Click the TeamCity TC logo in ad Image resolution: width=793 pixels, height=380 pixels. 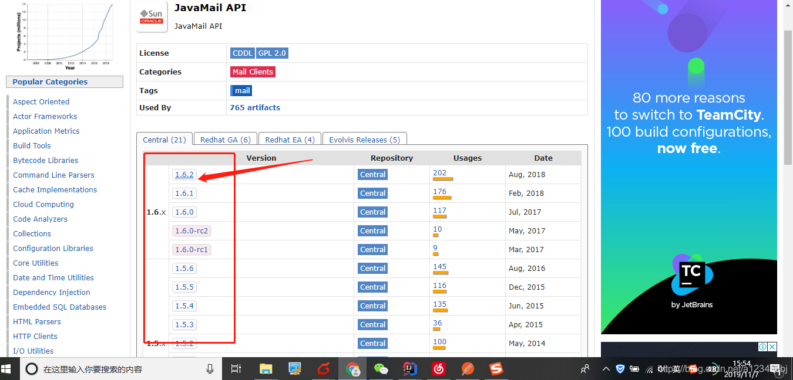click(x=692, y=276)
